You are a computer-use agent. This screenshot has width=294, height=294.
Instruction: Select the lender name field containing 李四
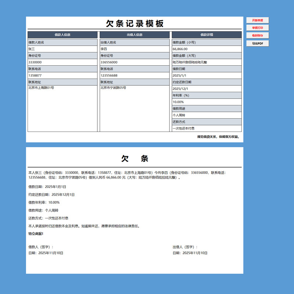[x=135, y=49]
